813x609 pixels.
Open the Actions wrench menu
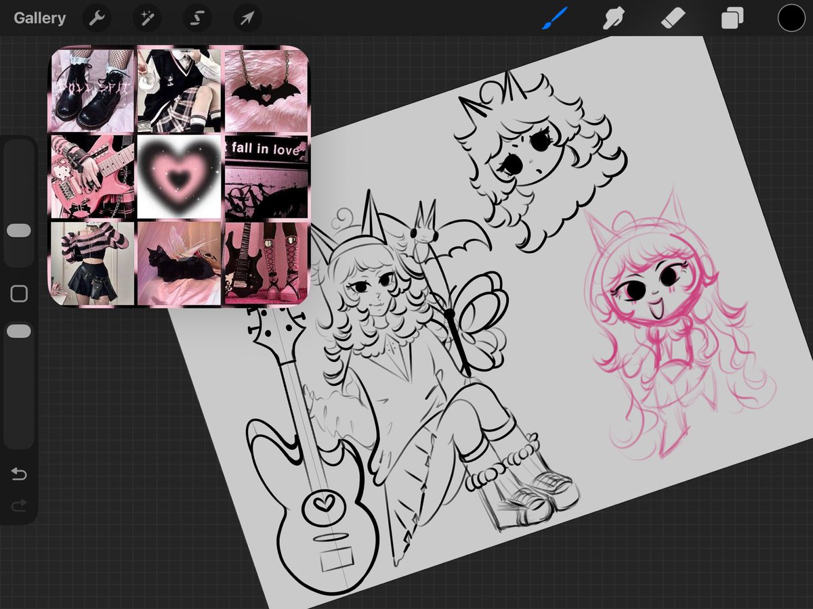[97, 18]
